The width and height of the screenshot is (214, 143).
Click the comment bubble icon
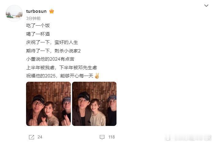tap(102, 137)
